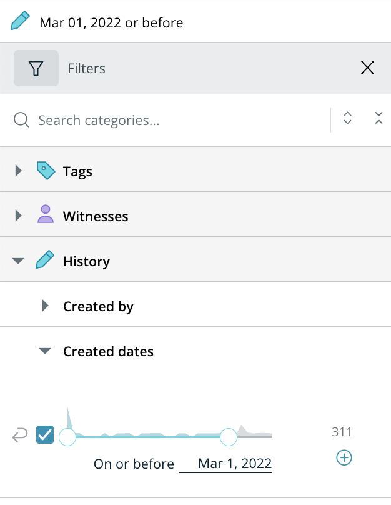Screen dimensions: 391x505
Task: Click the History pencil icon
Action: 45,259
